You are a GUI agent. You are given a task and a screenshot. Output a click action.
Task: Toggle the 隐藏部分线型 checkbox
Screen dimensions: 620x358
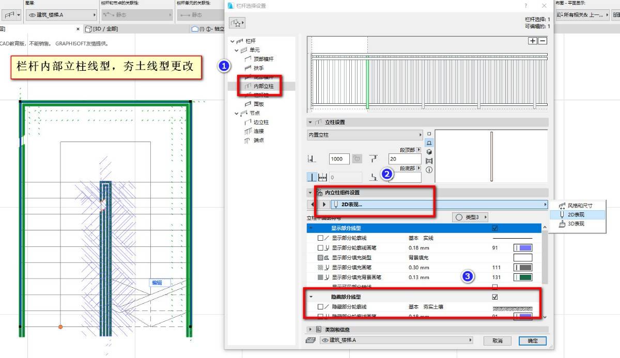(495, 297)
